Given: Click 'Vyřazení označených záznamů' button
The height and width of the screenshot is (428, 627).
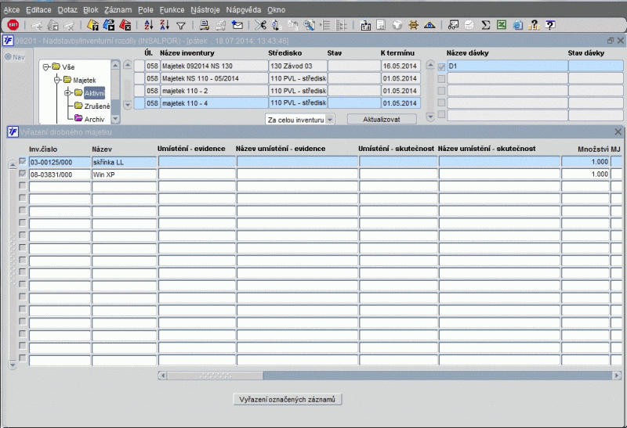Looking at the screenshot, I should point(287,399).
